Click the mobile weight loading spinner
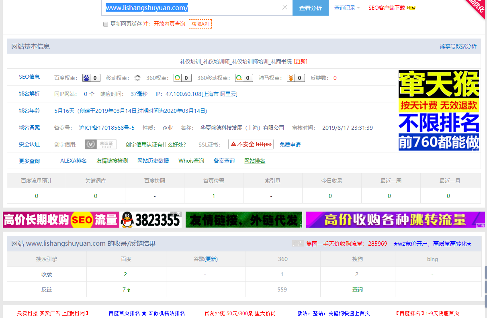 (137, 78)
